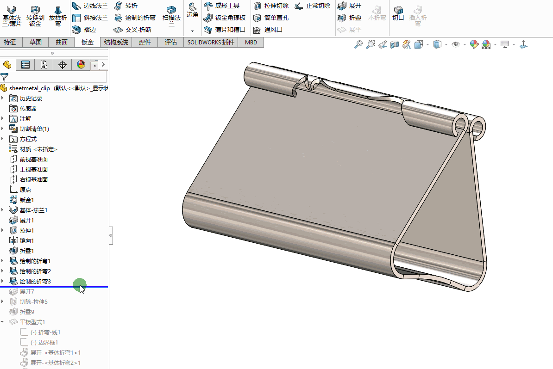Click 绘制的折弯 in the ribbon

135,18
